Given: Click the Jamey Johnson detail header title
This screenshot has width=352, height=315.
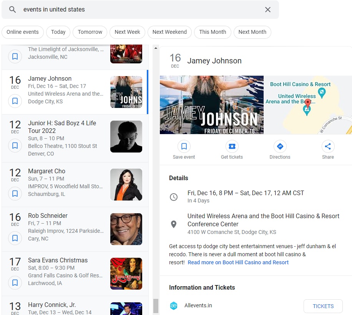Looking at the screenshot, I should pyautogui.click(x=214, y=61).
